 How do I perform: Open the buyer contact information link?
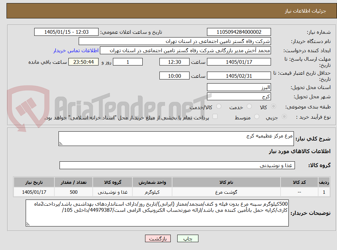point(76,50)
